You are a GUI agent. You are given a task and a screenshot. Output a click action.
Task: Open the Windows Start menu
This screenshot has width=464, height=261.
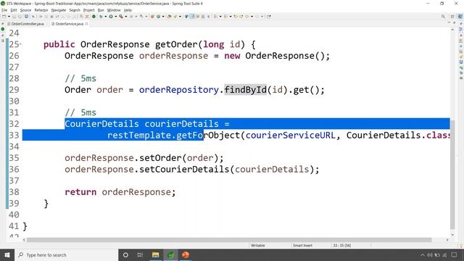pos(7,254)
